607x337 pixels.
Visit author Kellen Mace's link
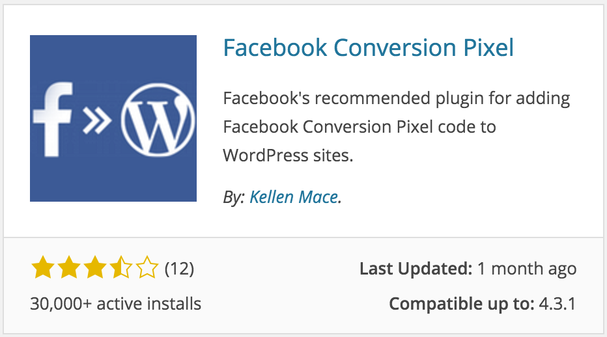(x=294, y=197)
